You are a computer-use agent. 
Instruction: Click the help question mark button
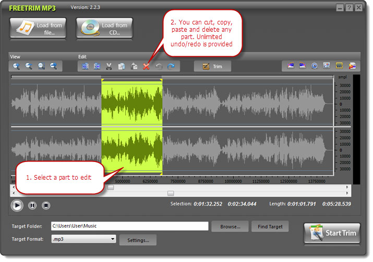click(x=349, y=8)
